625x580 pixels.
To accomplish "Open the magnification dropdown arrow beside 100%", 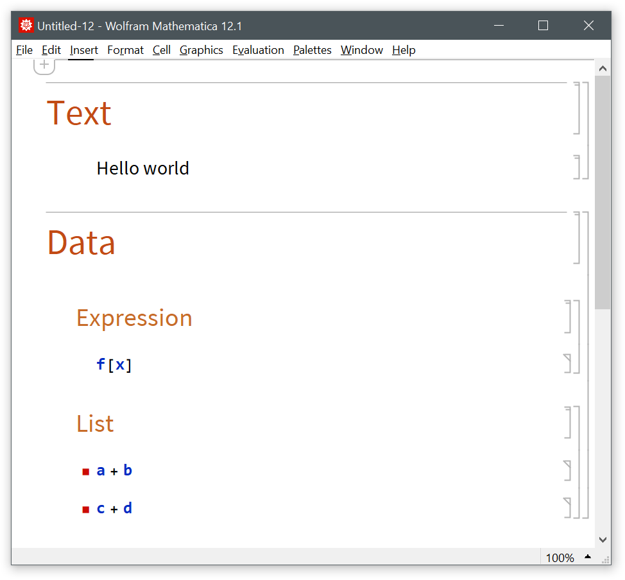I will (x=587, y=557).
